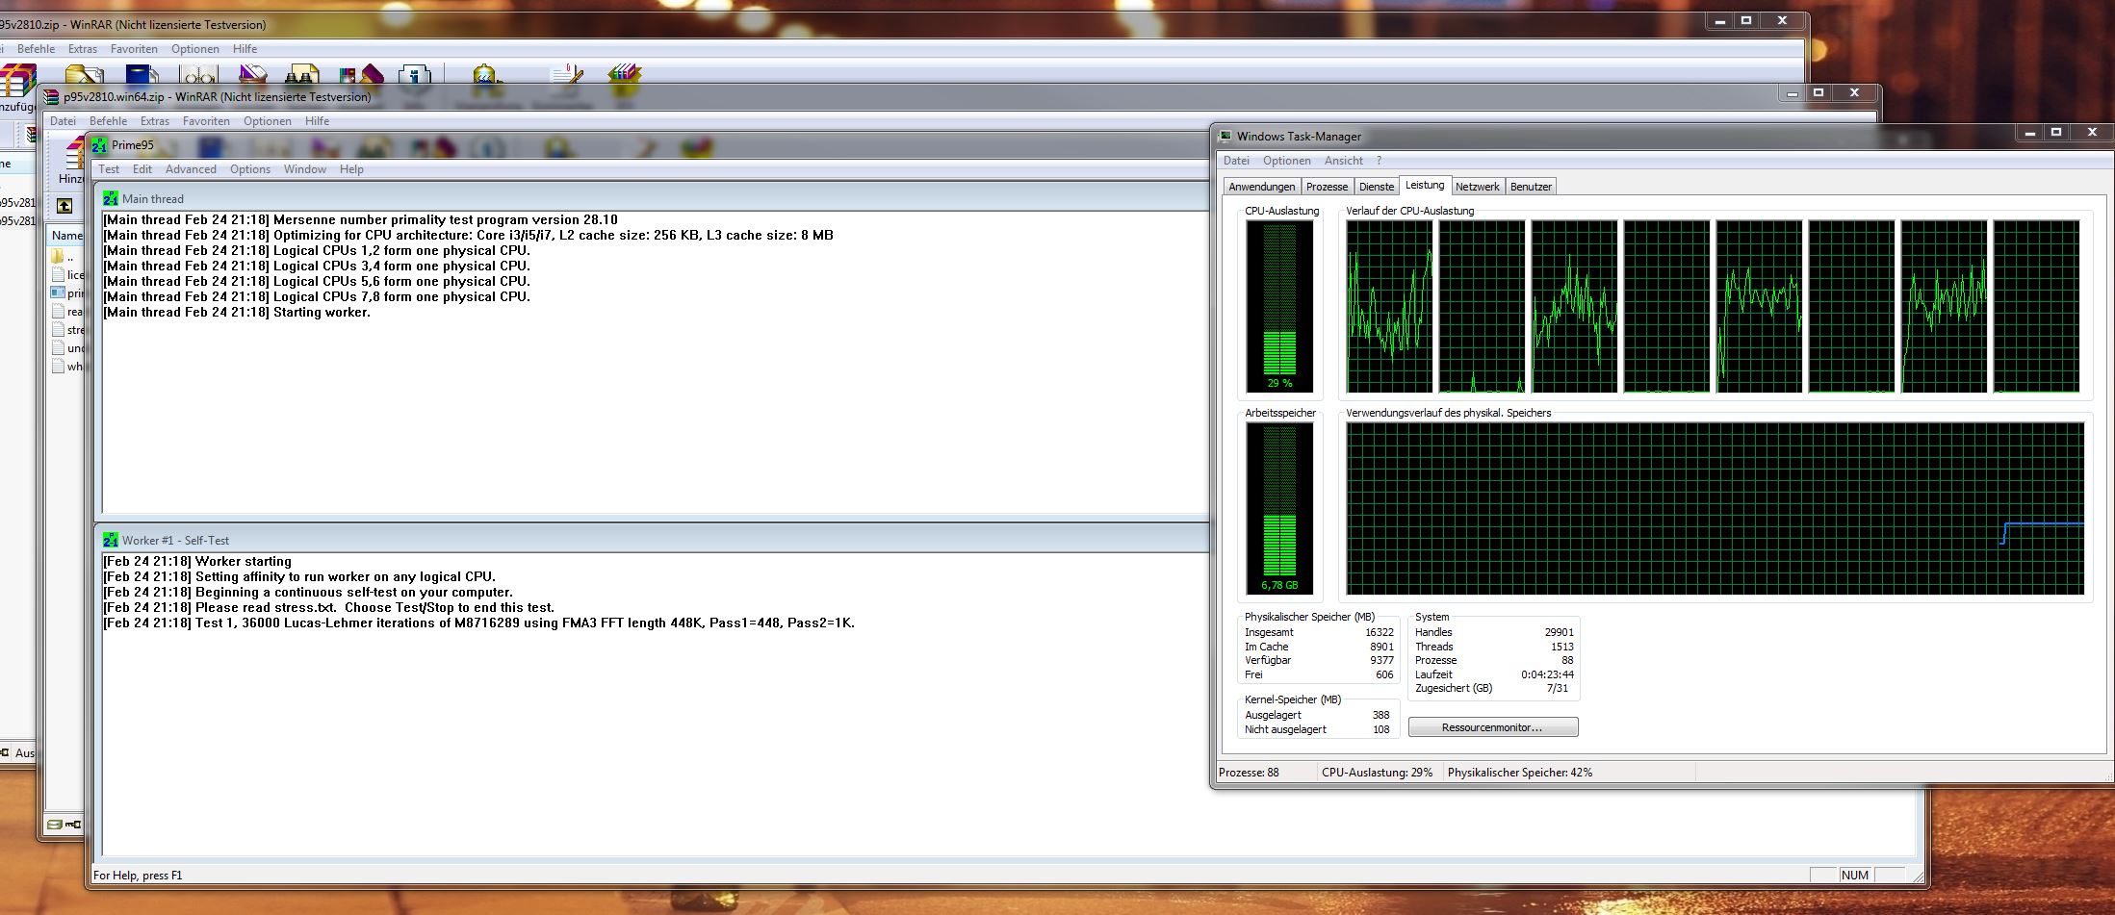Click the 'Logical CPUs 7,8 form one physical CPU' line

[x=317, y=297]
